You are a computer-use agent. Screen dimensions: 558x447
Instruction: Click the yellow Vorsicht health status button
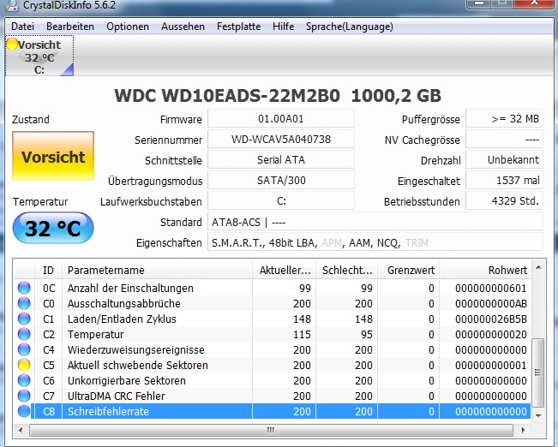53,156
